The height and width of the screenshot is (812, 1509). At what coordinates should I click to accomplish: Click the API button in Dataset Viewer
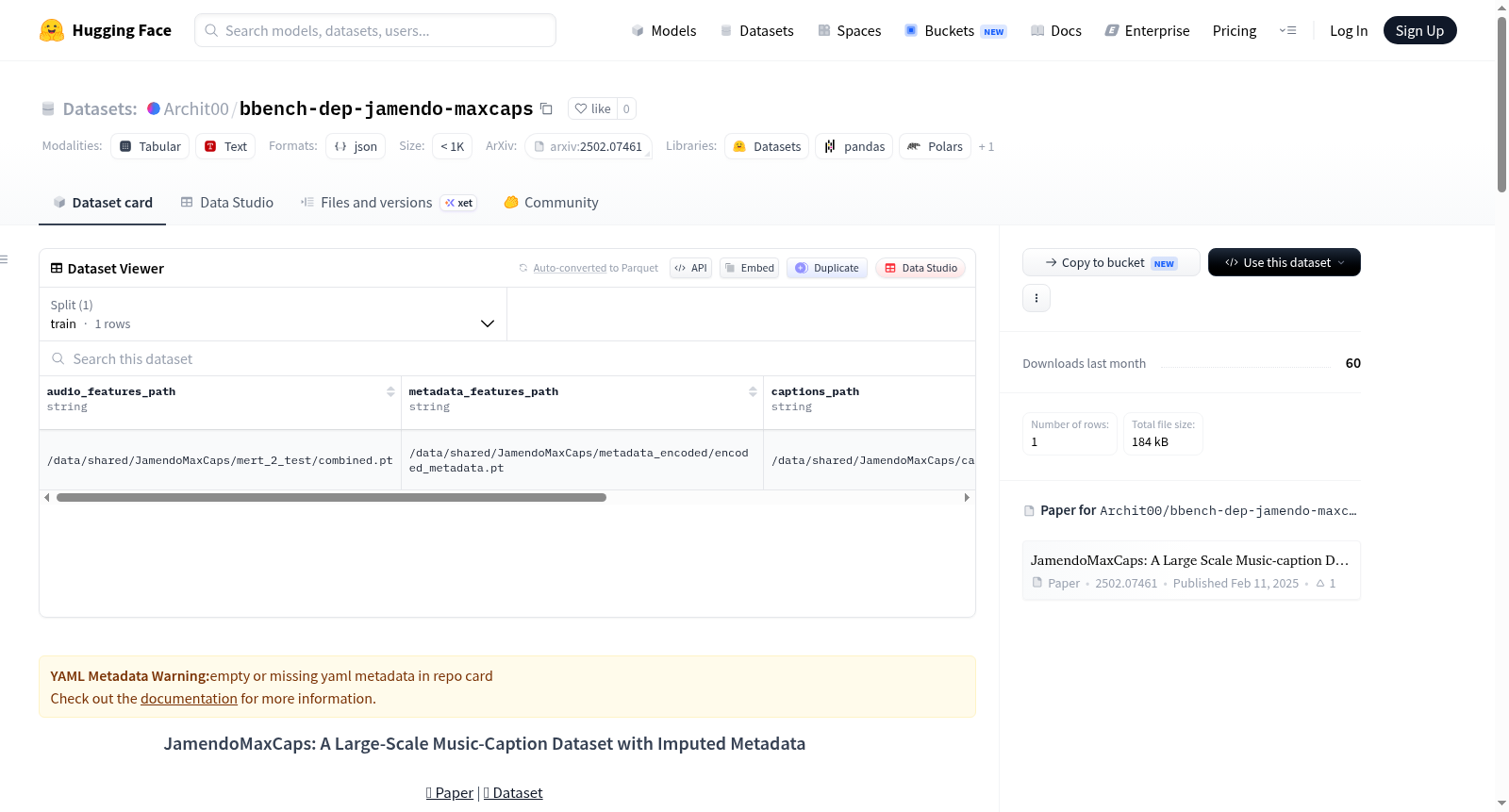pos(690,268)
